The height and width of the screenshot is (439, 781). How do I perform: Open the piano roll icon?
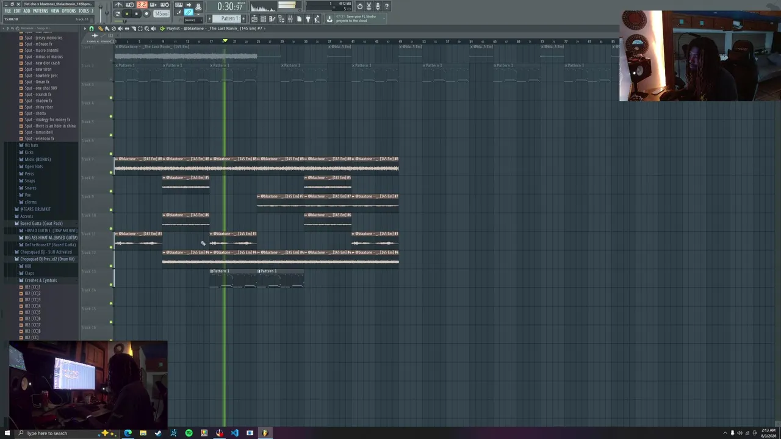tap(272, 19)
